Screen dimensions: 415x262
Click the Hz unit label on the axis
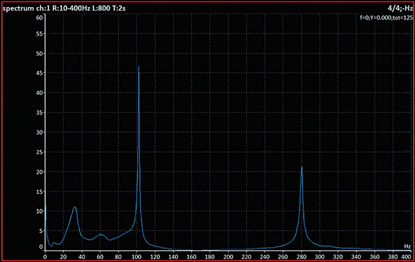coord(407,246)
